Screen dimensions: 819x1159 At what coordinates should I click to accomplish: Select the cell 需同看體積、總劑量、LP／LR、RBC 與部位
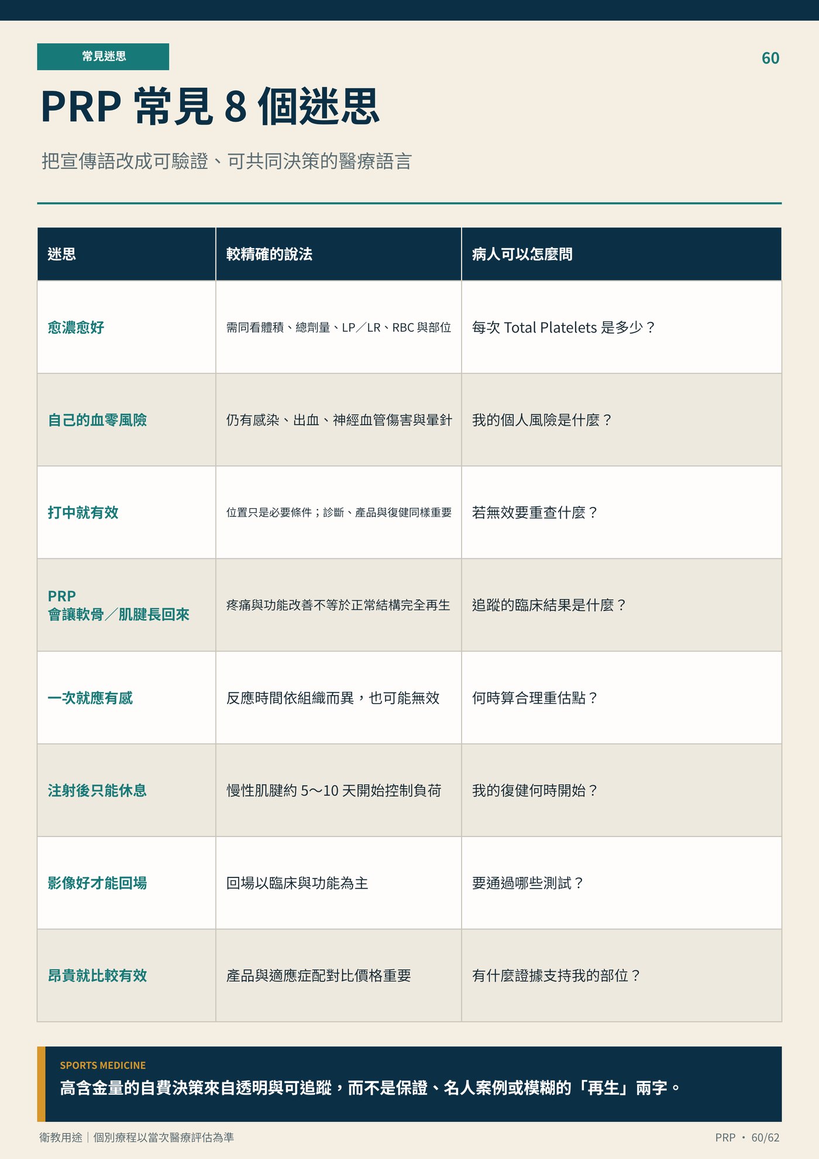pos(339,327)
